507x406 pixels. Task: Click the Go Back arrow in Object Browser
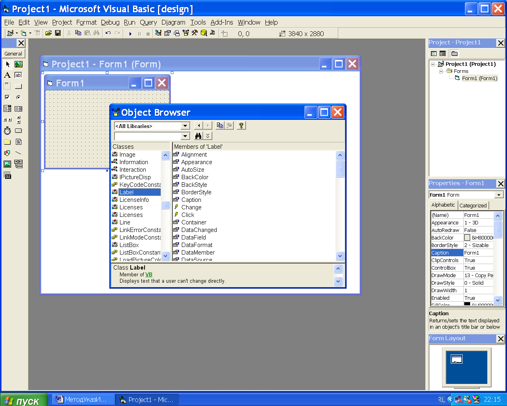pos(199,125)
